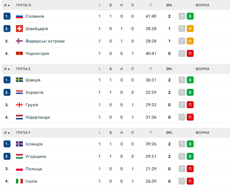Click the gray ? badge for Угорщина
Viewport: 230px width, 189px height.
(182, 156)
